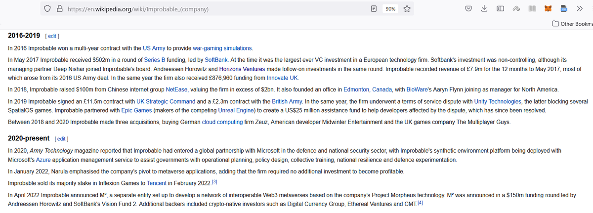
Task: Open the SoftBank link
Action: click(215, 60)
